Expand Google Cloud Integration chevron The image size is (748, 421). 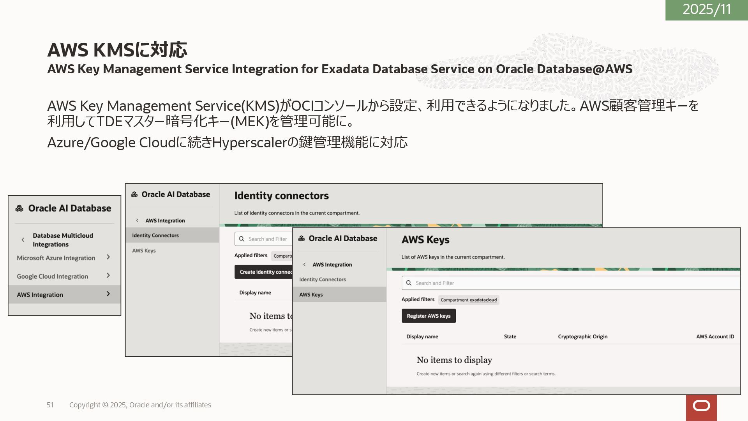(x=108, y=276)
